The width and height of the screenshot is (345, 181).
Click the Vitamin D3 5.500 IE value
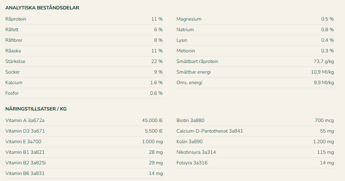pos(154,131)
